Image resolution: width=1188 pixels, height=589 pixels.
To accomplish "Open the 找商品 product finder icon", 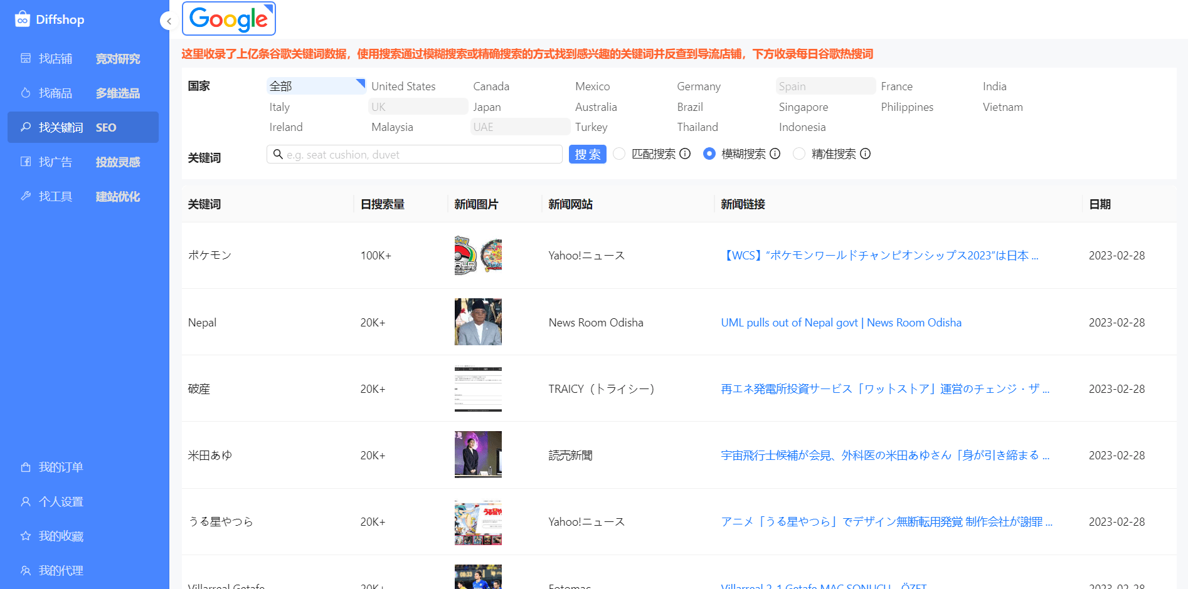I will (26, 93).
